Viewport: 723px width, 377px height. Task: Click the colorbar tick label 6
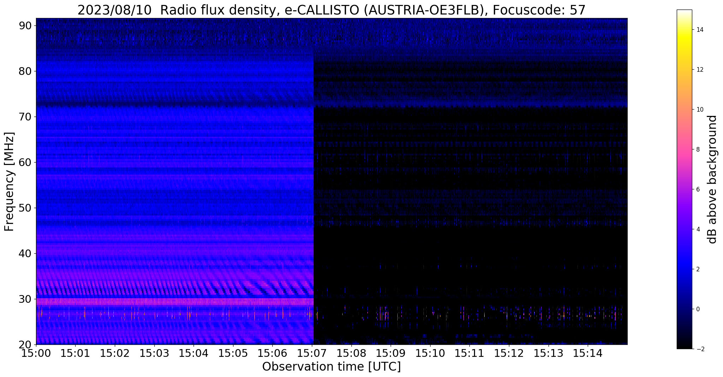tap(698, 189)
